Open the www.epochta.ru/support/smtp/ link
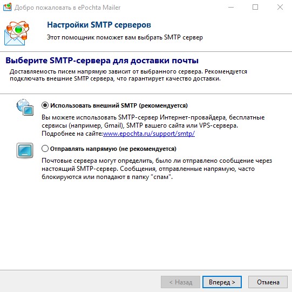The width and height of the screenshot is (292, 292). (149, 134)
